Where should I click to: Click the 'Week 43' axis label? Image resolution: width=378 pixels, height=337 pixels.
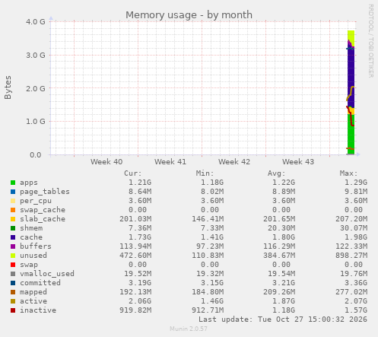tap(298, 162)
